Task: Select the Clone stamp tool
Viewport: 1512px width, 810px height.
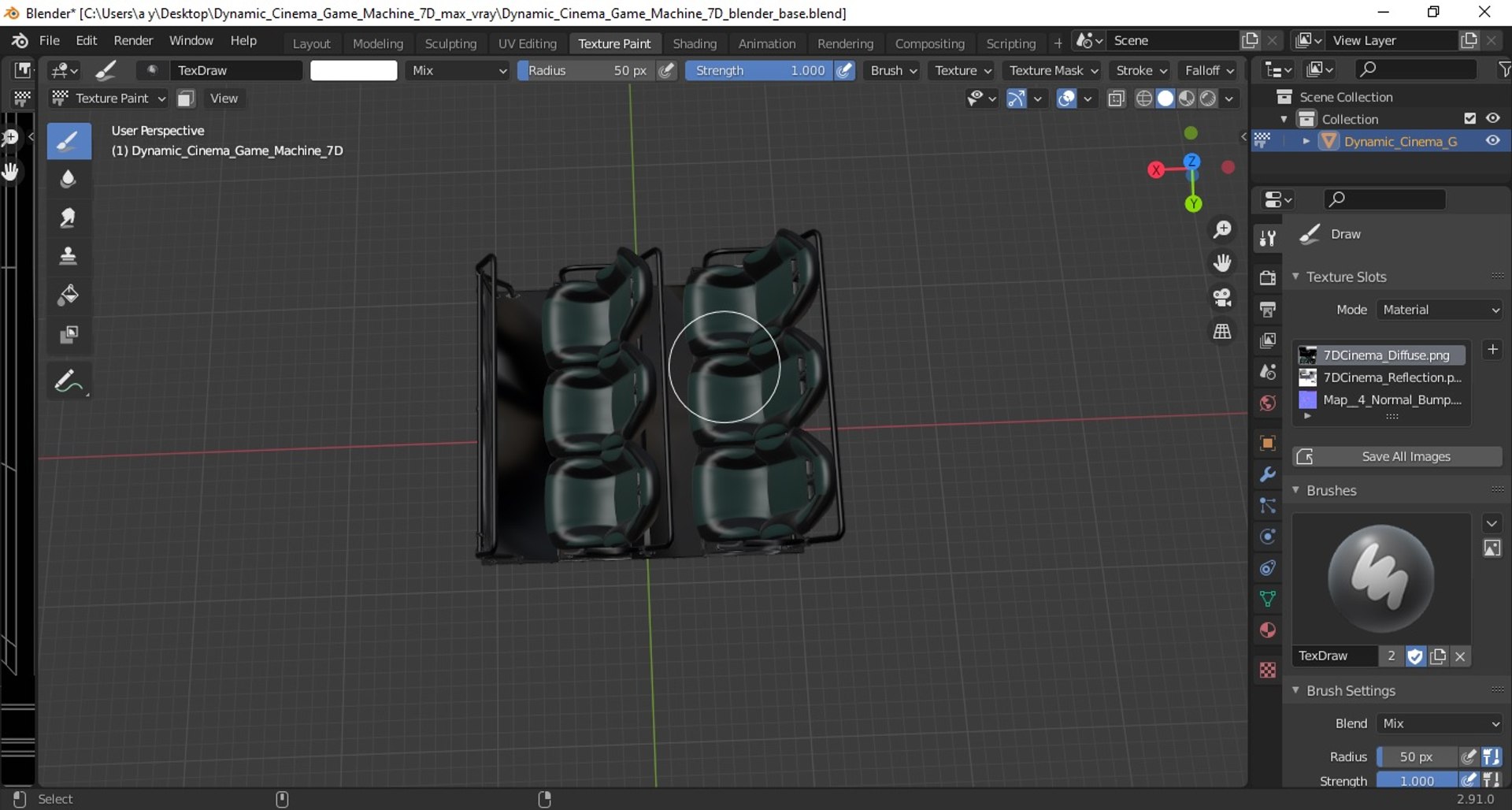Action: (69, 257)
